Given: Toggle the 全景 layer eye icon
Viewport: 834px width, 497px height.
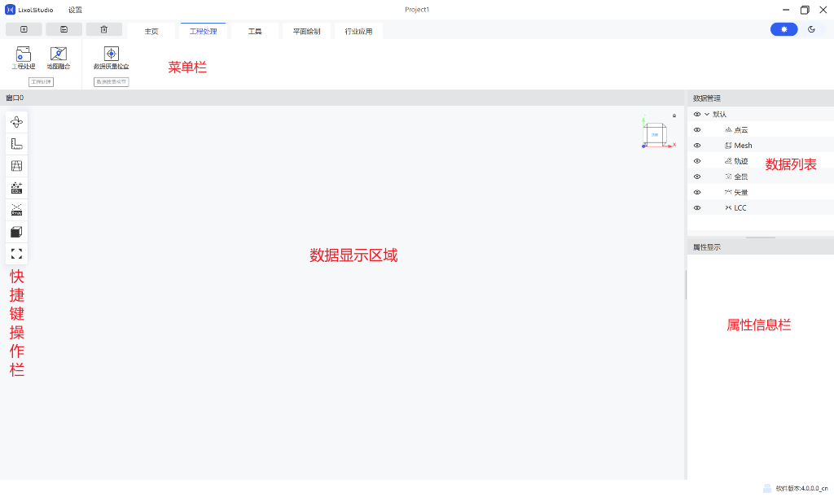Looking at the screenshot, I should pyautogui.click(x=697, y=177).
